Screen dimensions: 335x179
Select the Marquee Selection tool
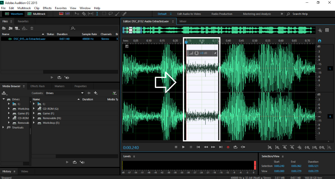[x=104, y=14]
